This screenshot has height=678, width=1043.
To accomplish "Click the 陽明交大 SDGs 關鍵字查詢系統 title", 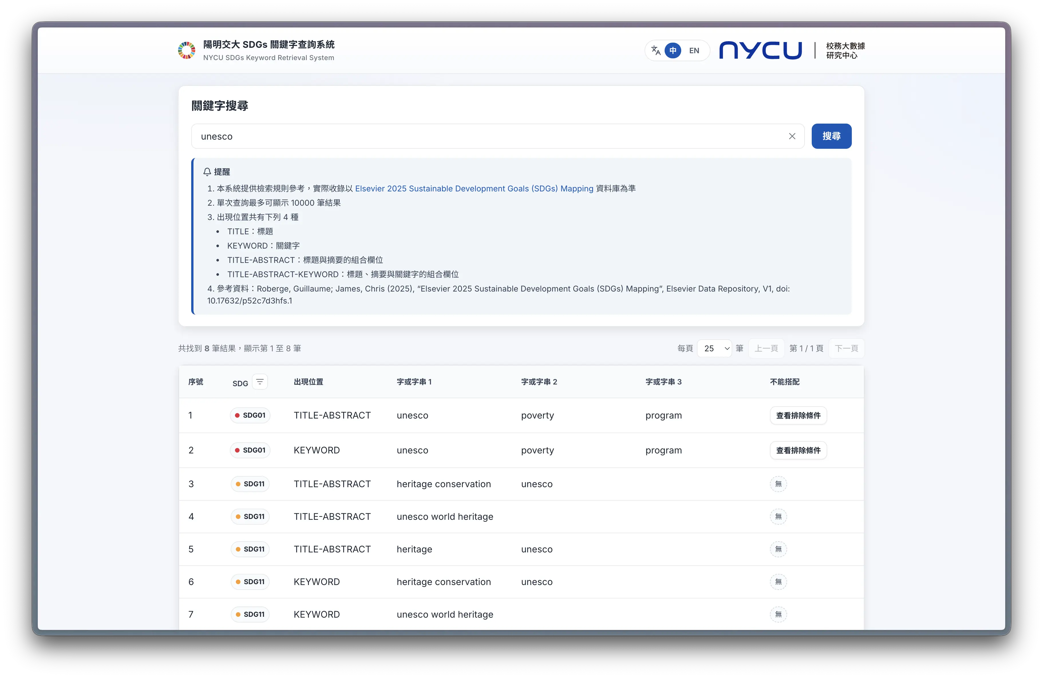I will point(269,44).
